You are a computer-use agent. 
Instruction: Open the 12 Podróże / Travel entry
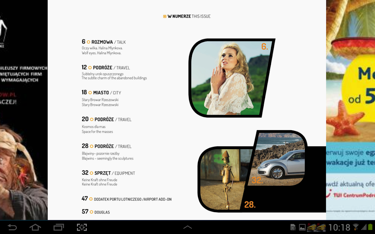tap(114, 73)
